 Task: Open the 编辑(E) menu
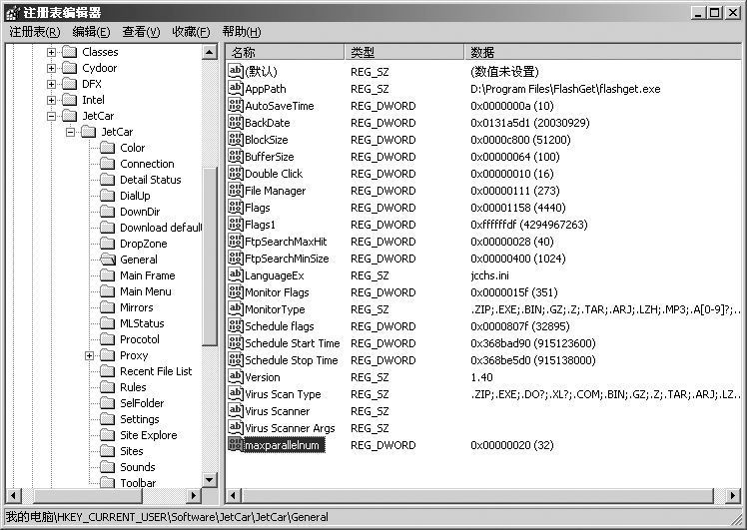(90, 32)
